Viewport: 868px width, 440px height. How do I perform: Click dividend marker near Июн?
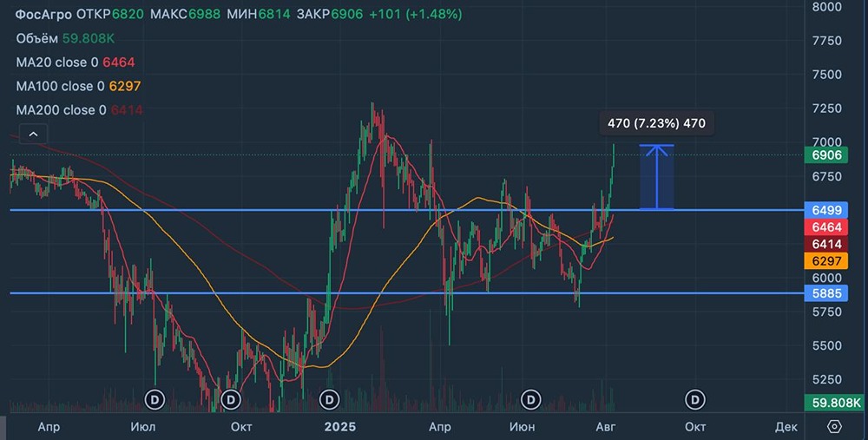click(x=531, y=399)
